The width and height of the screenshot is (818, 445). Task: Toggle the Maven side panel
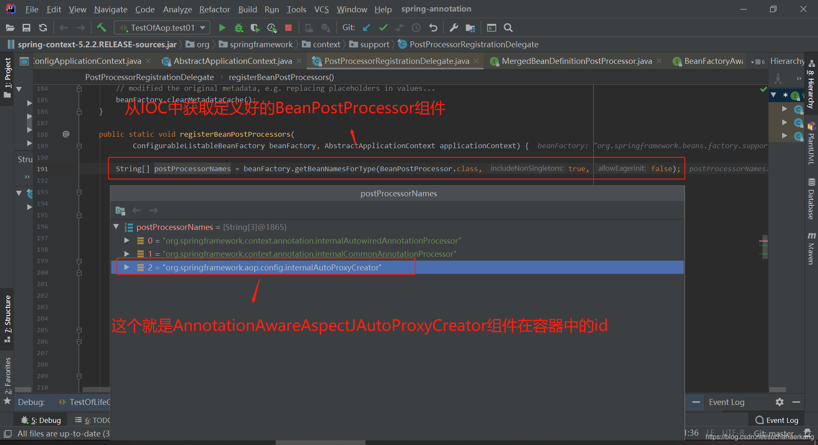click(811, 248)
